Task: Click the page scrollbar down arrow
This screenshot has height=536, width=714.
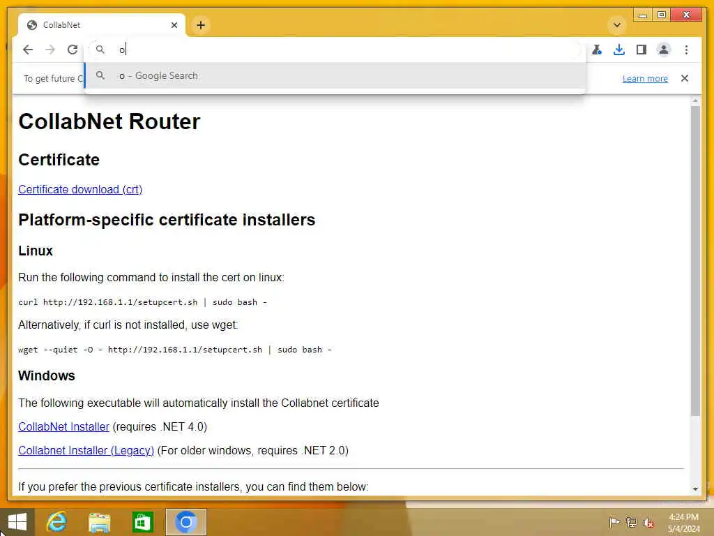Action: coord(695,489)
